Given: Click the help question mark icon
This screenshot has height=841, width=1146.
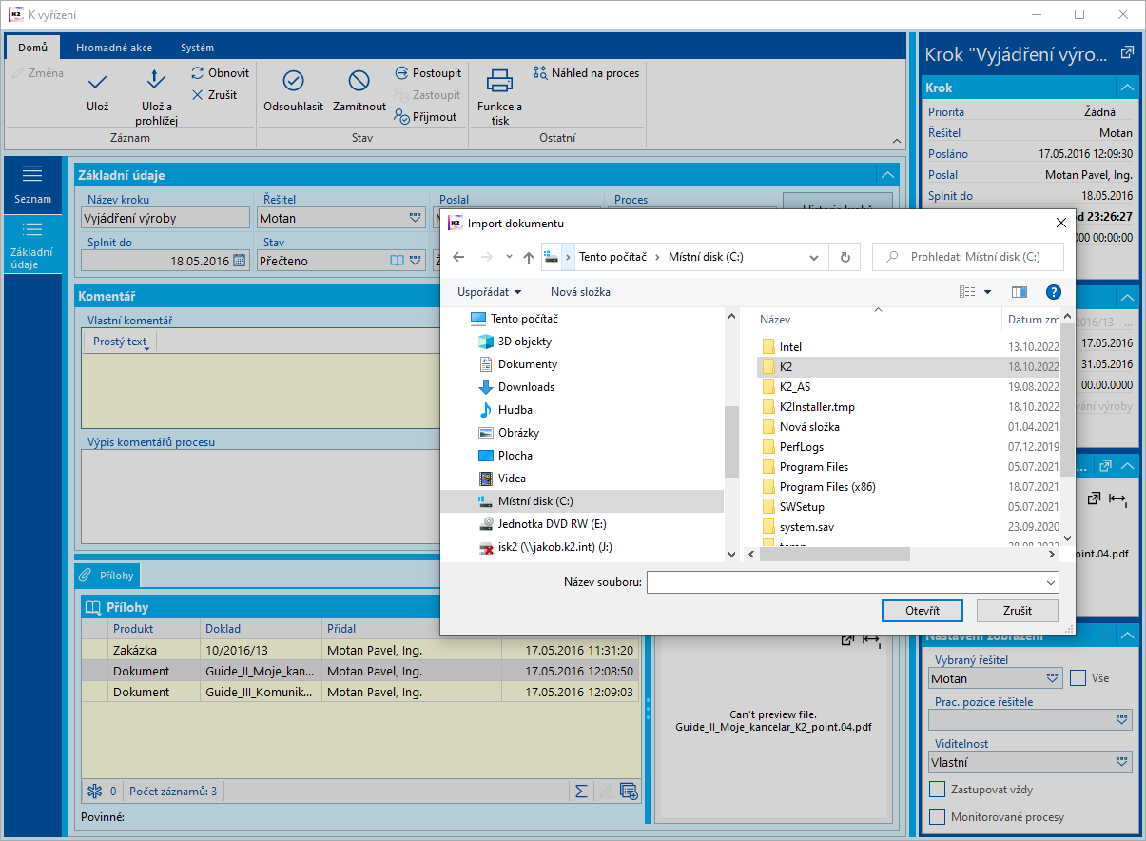Looking at the screenshot, I should tap(1053, 292).
